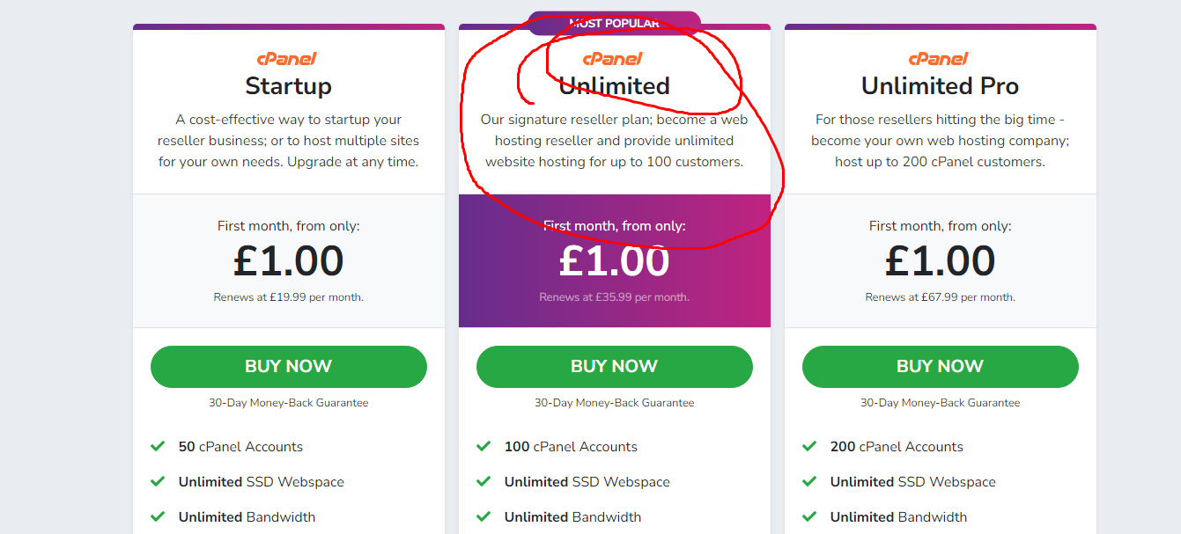Click checkmark next to Unlimited plan's Unlimited Bandwidth
Screen dimensions: 1181x534
tap(484, 516)
